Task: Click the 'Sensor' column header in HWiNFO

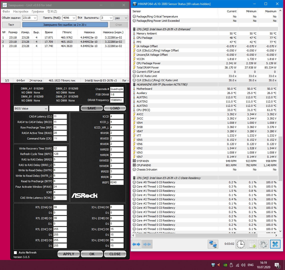Action: [x=137, y=11]
